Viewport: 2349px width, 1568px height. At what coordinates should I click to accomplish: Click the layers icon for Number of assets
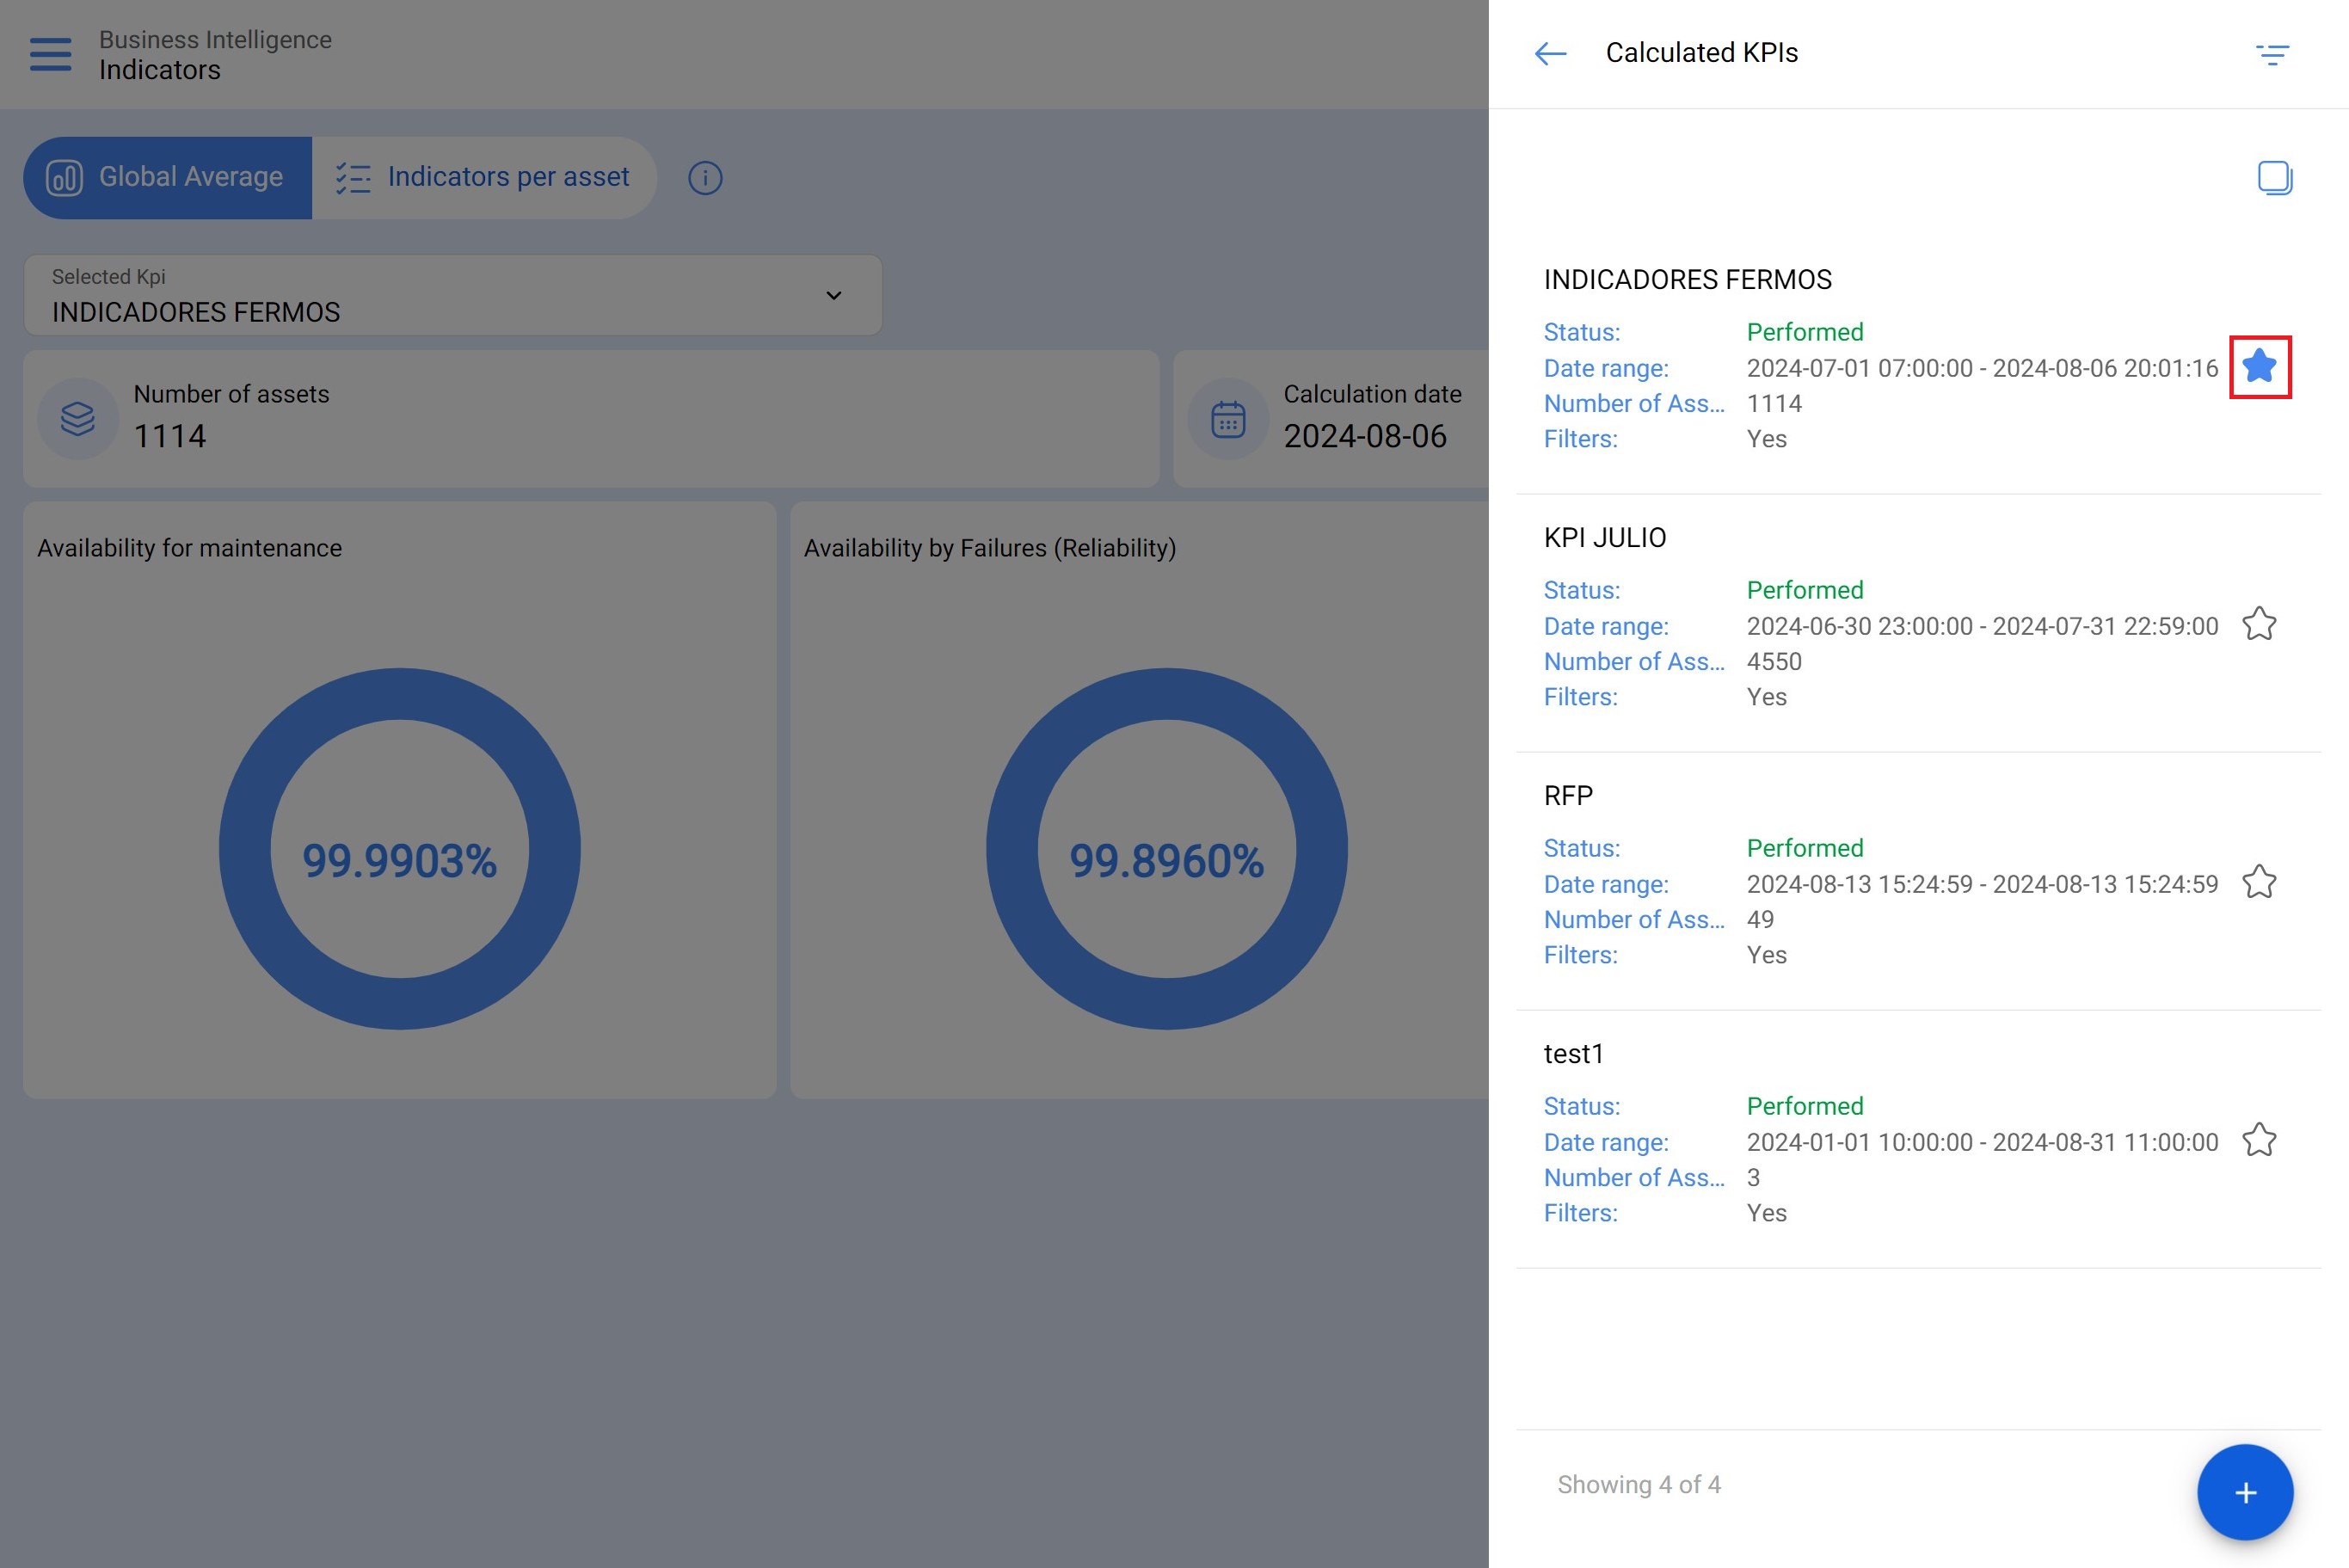(78, 419)
